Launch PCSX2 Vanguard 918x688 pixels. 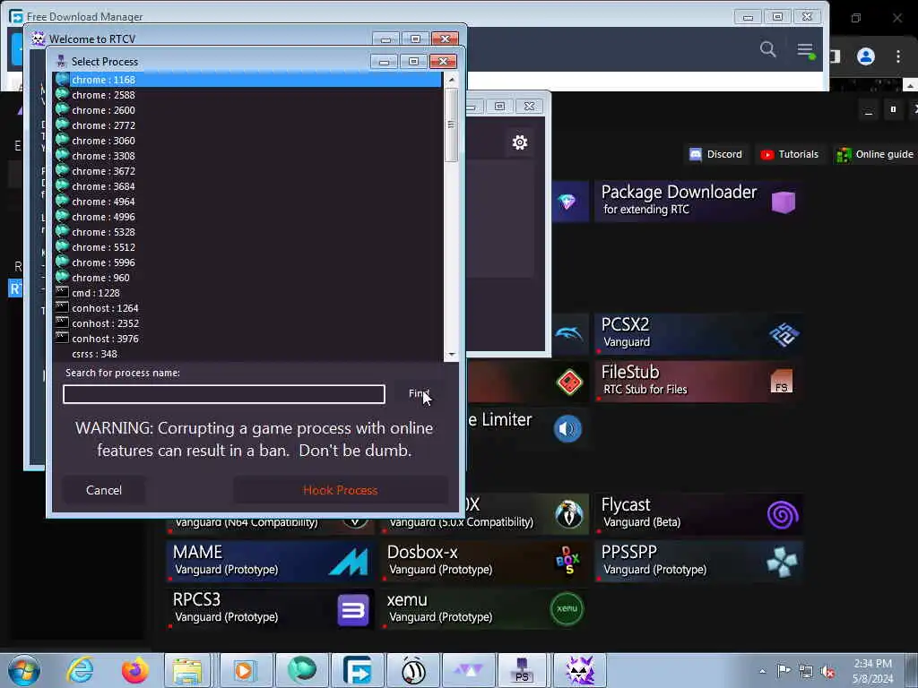(697, 334)
